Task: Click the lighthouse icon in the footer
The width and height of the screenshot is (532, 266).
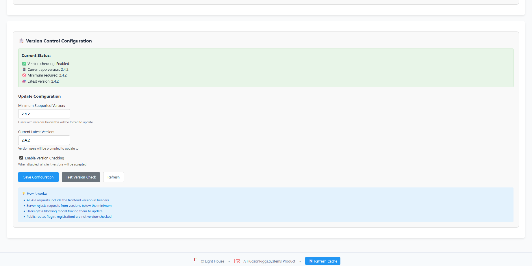Action: pyautogui.click(x=194, y=261)
